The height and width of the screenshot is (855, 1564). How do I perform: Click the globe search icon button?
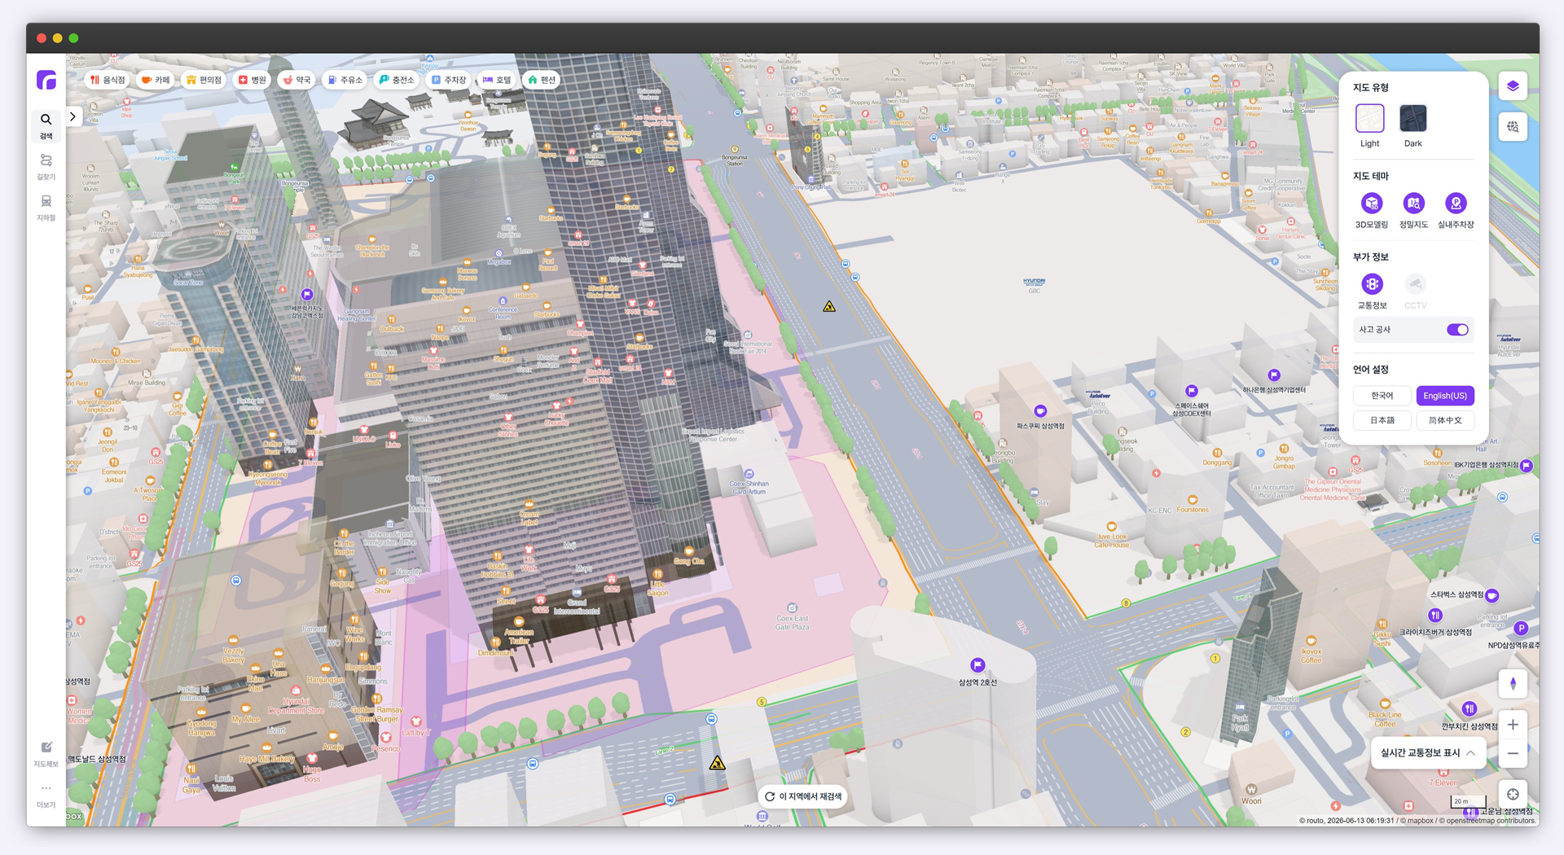coord(1513,127)
